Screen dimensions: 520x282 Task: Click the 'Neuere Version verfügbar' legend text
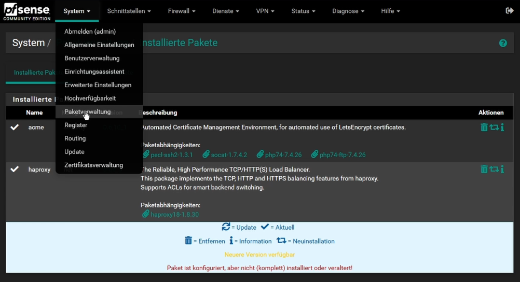point(259,255)
